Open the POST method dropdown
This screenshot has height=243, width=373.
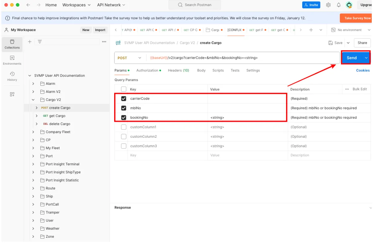pos(129,58)
